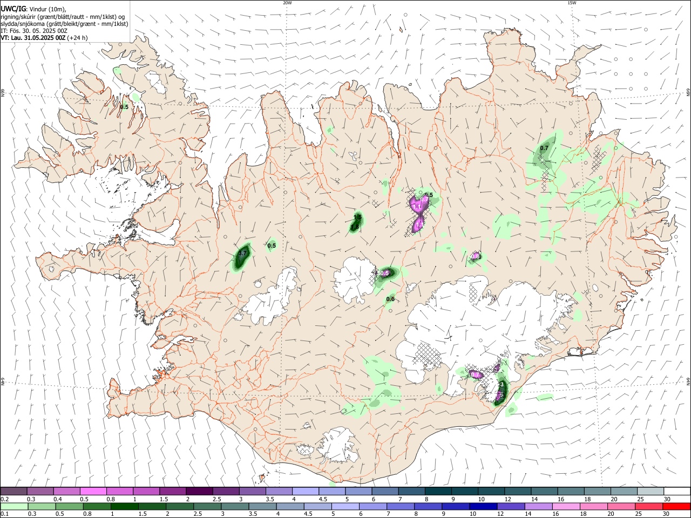This screenshot has height=518, width=691.
Task: Select the 16 gray-green snow scale swatch
Action: (571, 491)
